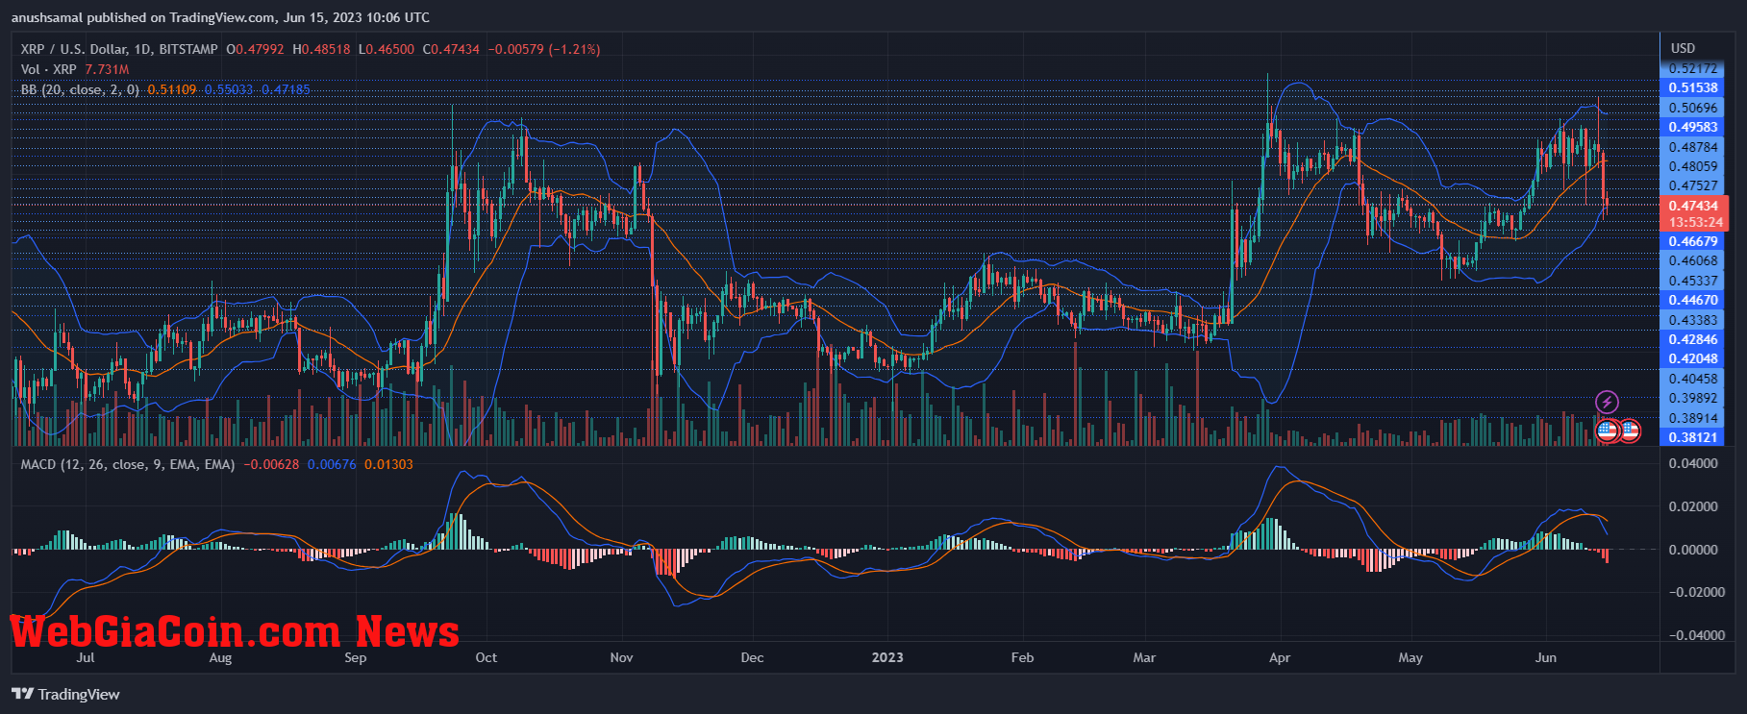Image resolution: width=1747 pixels, height=714 pixels.
Task: Click the right US flag event marker
Action: (x=1629, y=431)
